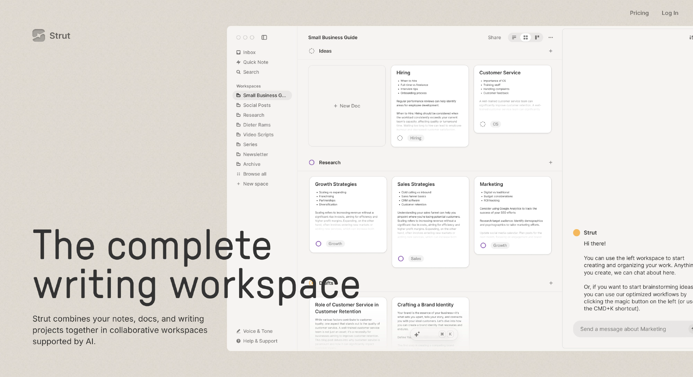Open Help & Support
This screenshot has width=693, height=377.
260,341
